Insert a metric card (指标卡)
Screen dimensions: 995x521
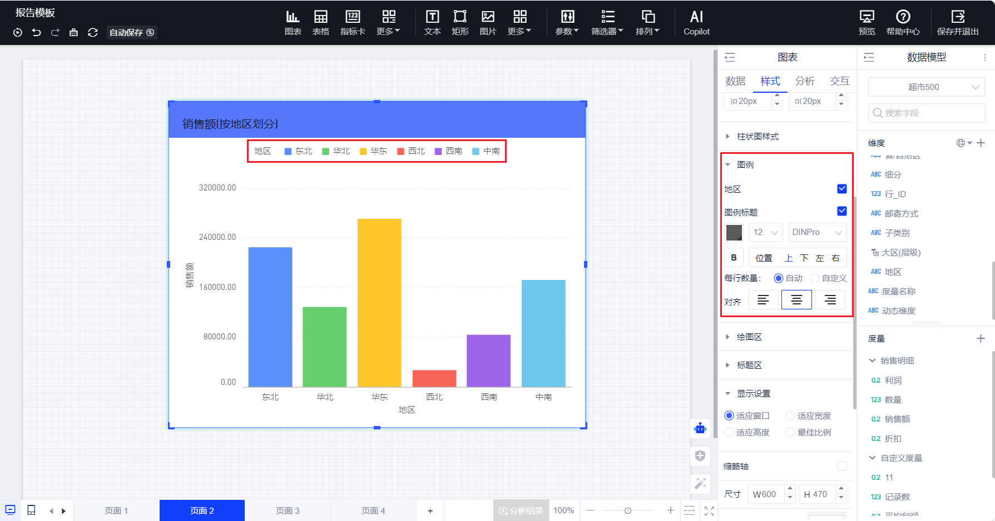[x=353, y=23]
